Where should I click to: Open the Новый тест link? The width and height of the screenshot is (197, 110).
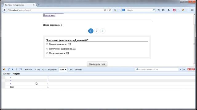pyautogui.click(x=49, y=16)
